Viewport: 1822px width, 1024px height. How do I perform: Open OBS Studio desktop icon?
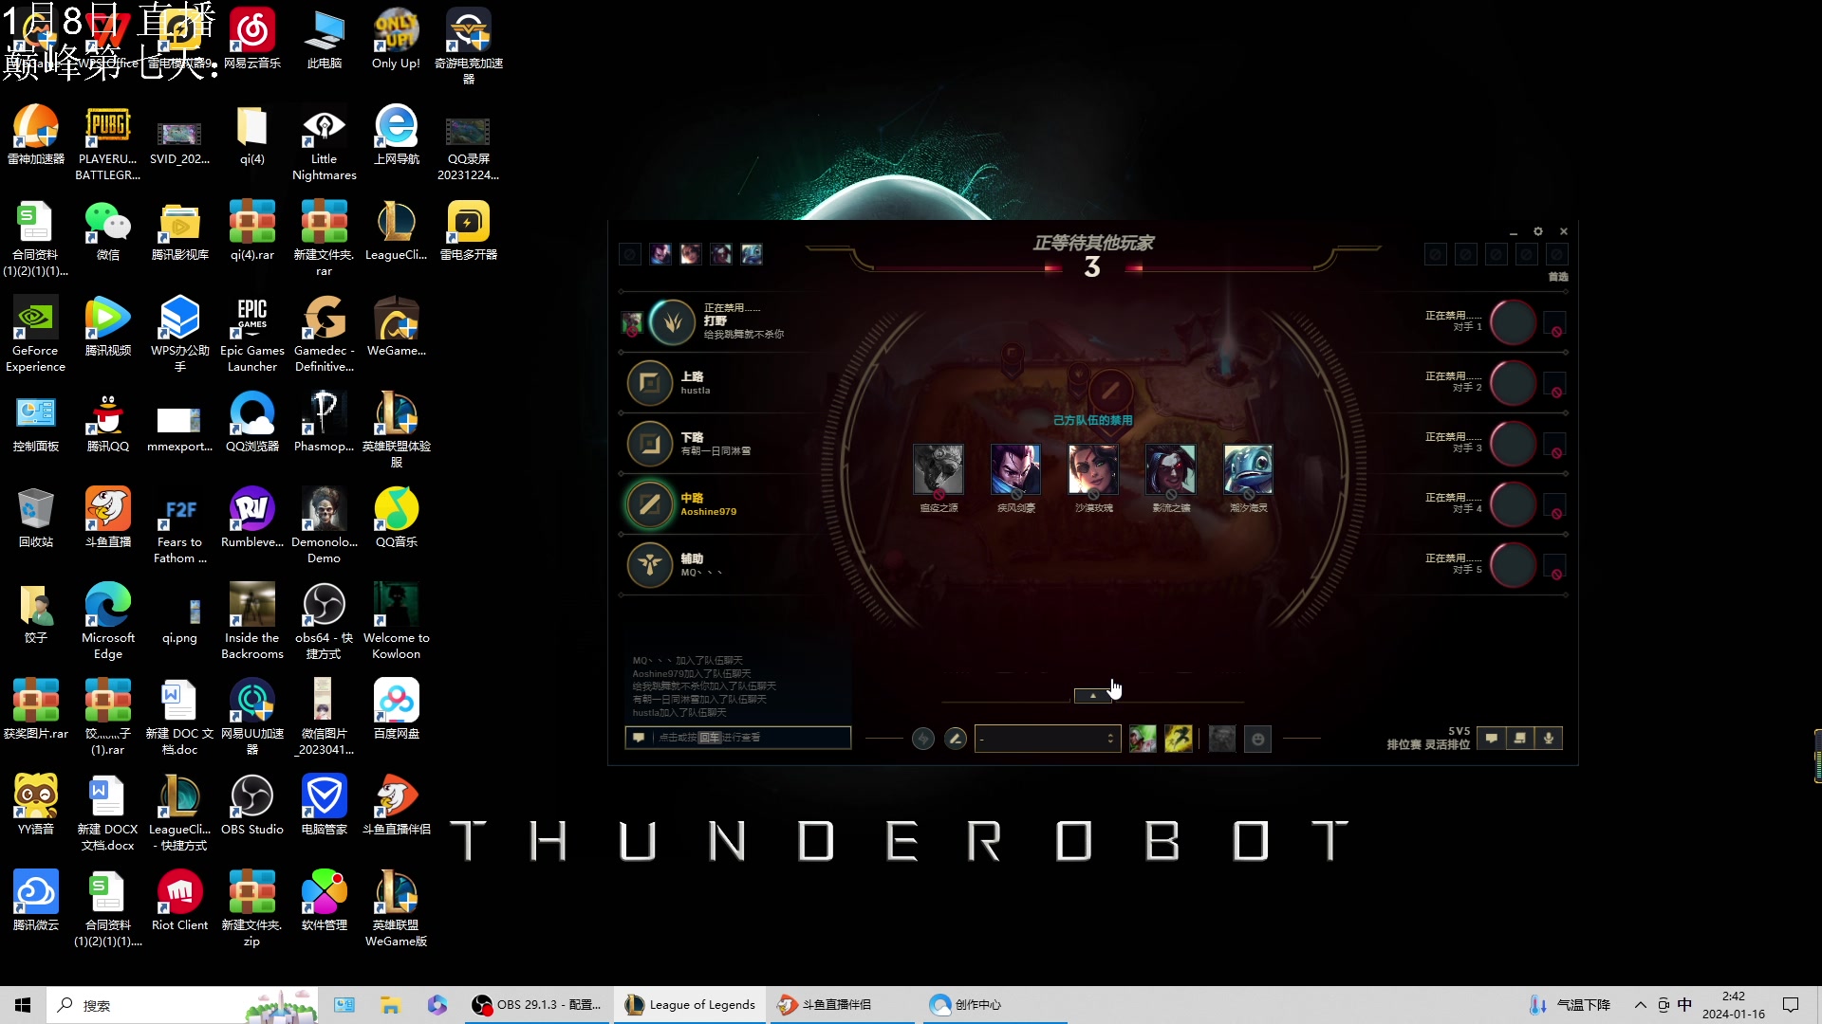(251, 805)
